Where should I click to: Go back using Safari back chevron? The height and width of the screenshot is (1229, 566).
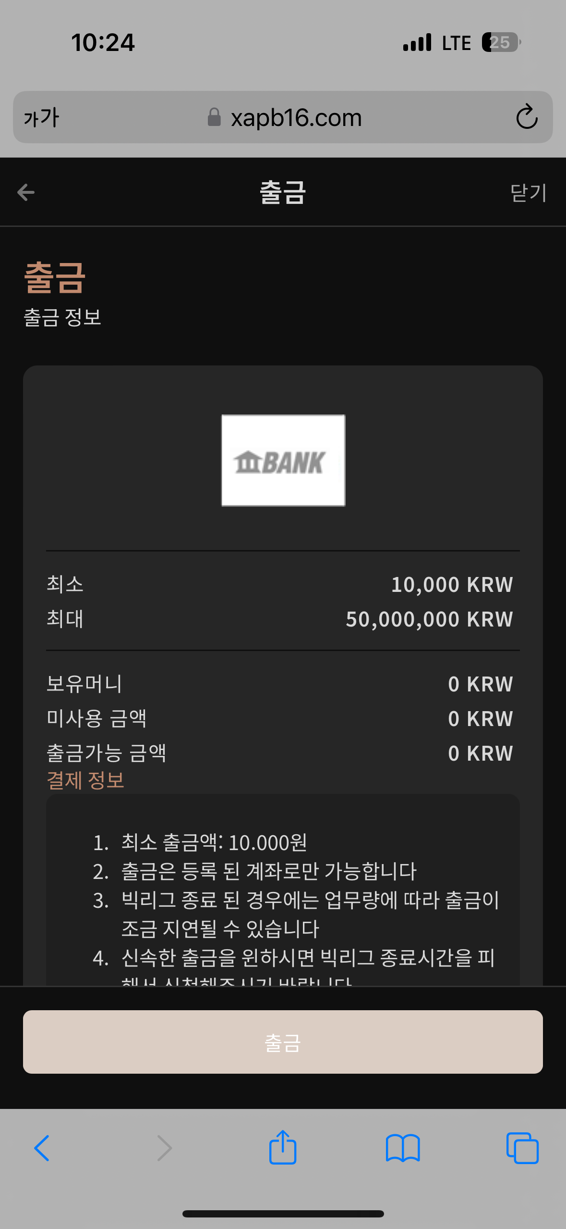pyautogui.click(x=42, y=1148)
